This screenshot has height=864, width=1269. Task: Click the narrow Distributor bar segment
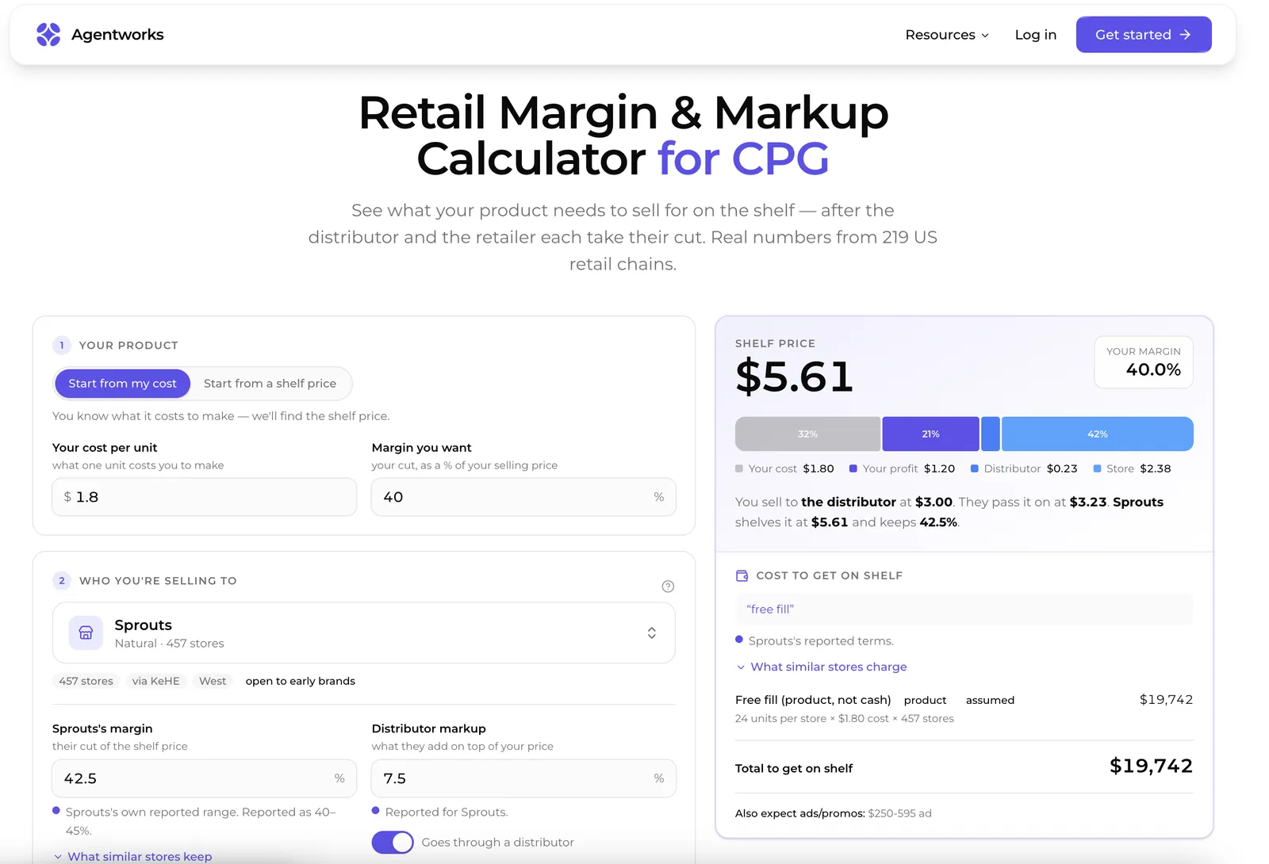click(991, 434)
